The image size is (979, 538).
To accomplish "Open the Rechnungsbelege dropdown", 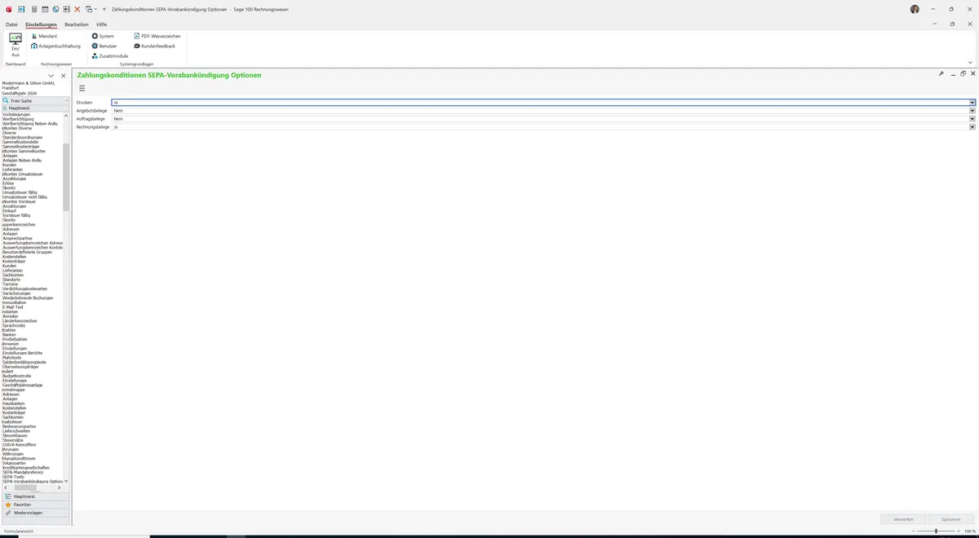I will coord(972,127).
